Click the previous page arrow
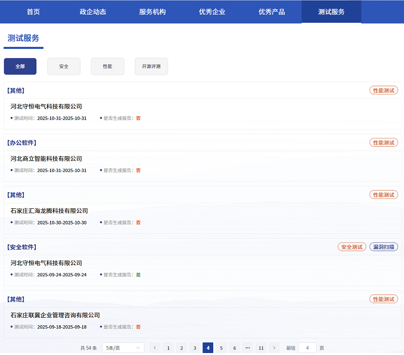 point(155,347)
